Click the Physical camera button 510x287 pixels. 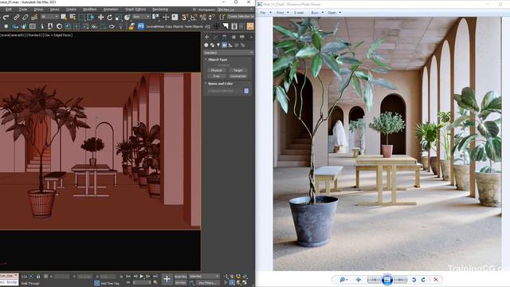[x=216, y=70]
